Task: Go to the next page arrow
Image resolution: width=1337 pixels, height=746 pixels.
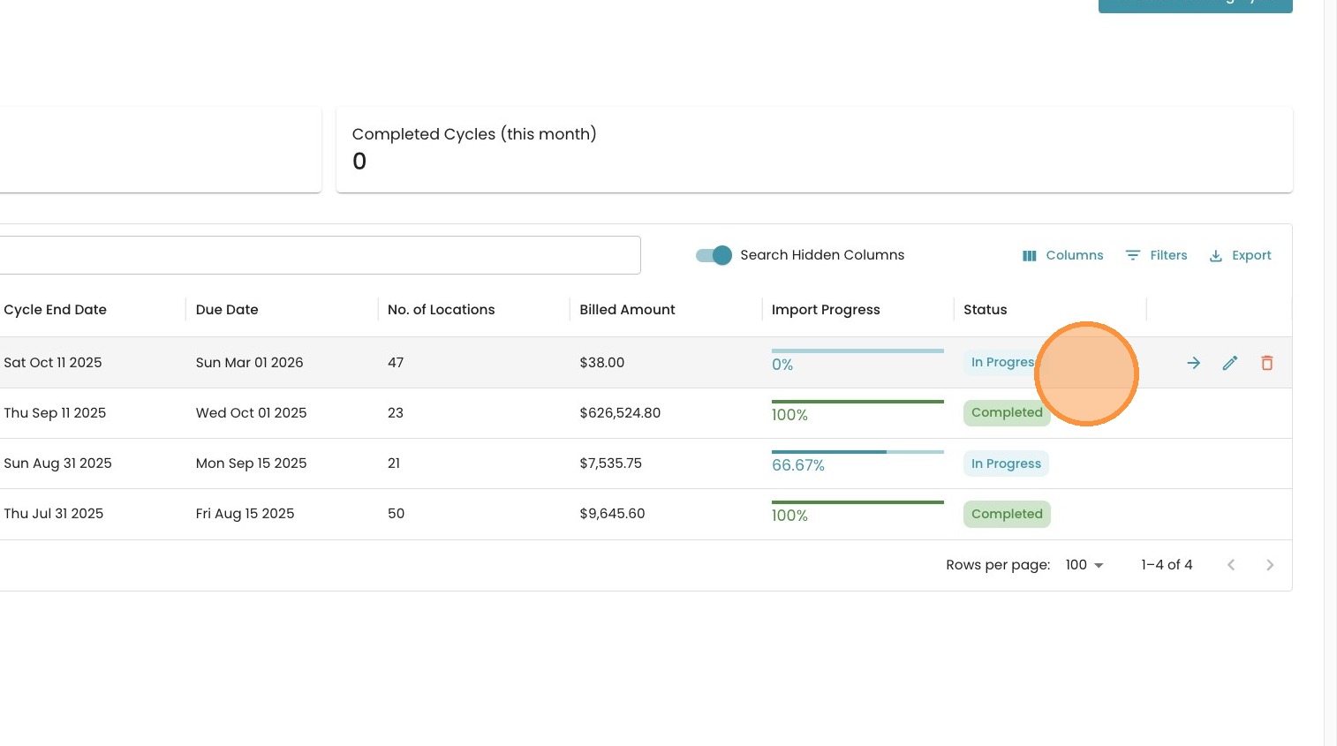Action: point(1270,565)
